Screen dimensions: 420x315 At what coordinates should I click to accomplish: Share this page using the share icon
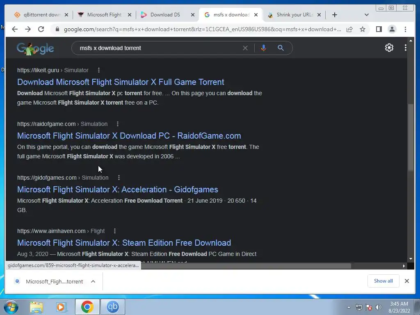point(349,29)
